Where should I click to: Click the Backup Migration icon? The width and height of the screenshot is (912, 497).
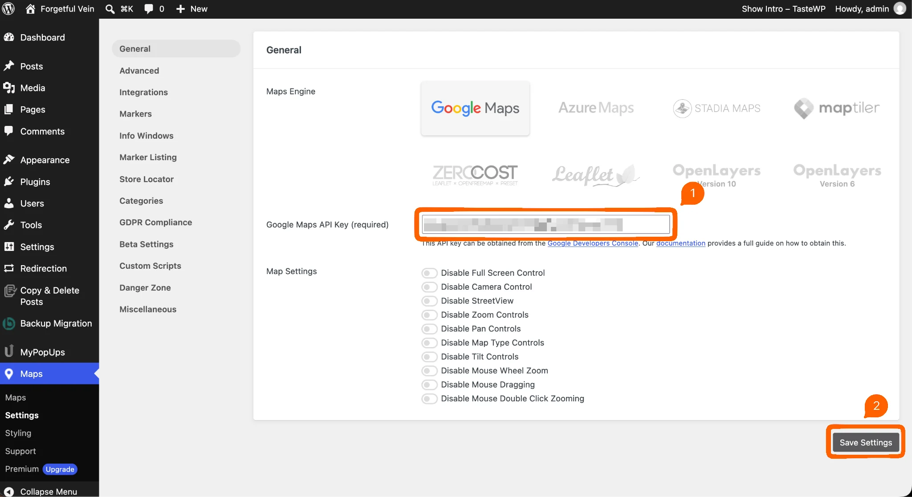point(9,323)
